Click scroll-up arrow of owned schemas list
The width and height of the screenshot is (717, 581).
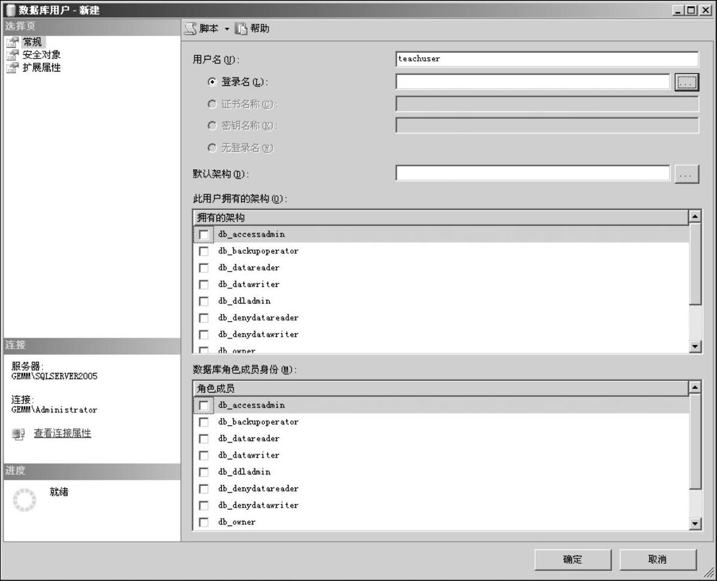(x=695, y=217)
